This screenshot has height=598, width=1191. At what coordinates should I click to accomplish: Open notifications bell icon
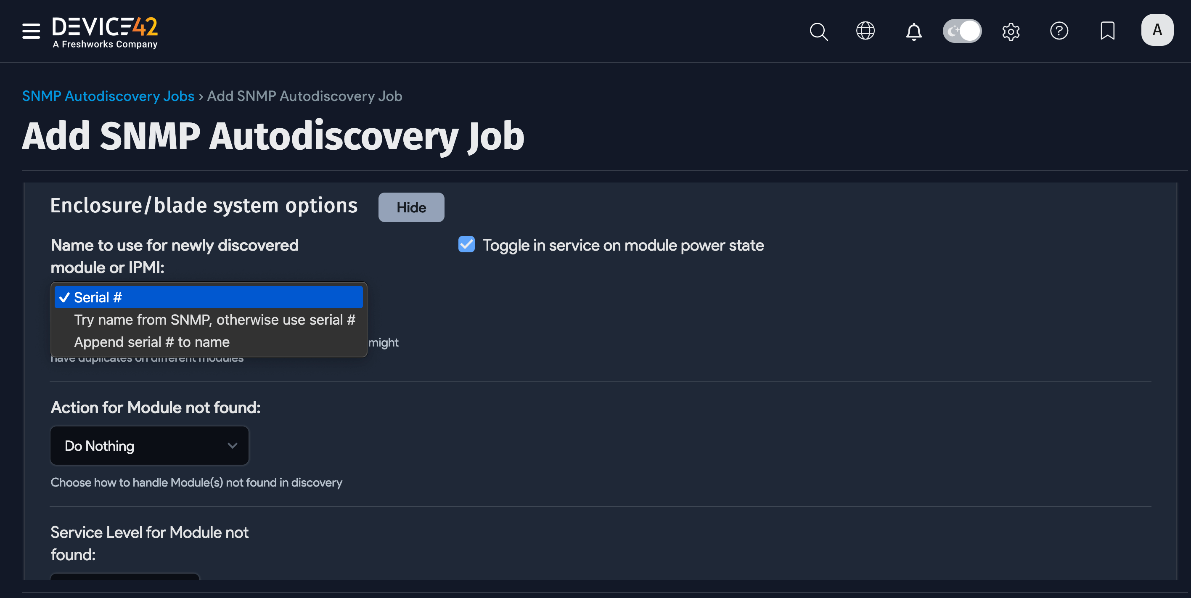pos(913,32)
